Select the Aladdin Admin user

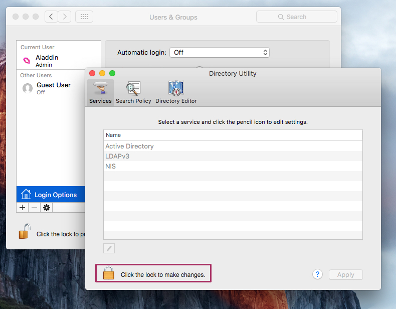[59, 61]
